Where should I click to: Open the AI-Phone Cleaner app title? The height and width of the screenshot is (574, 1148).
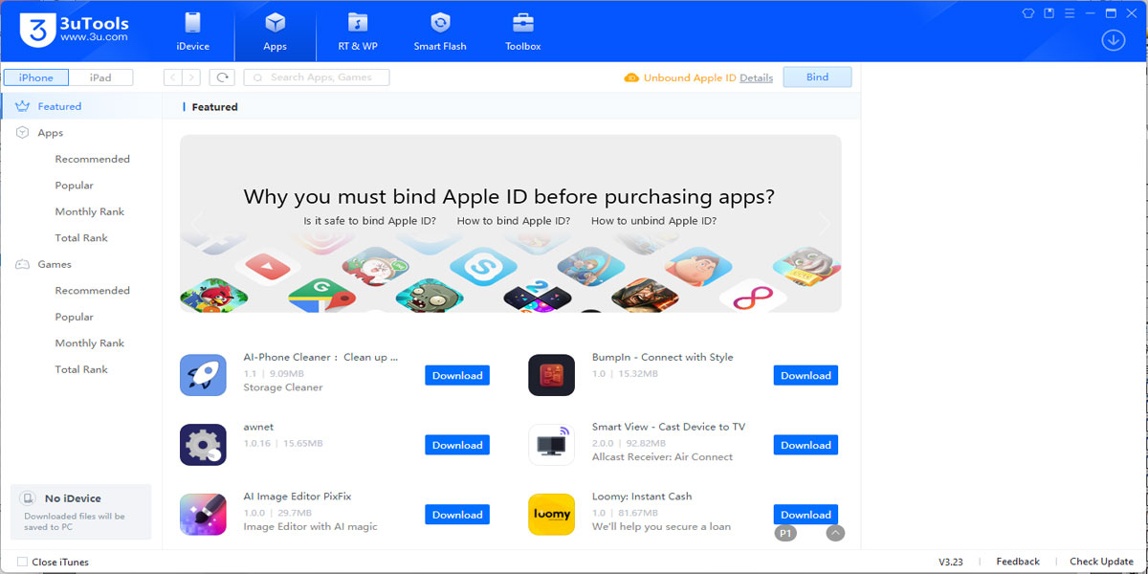click(x=320, y=357)
